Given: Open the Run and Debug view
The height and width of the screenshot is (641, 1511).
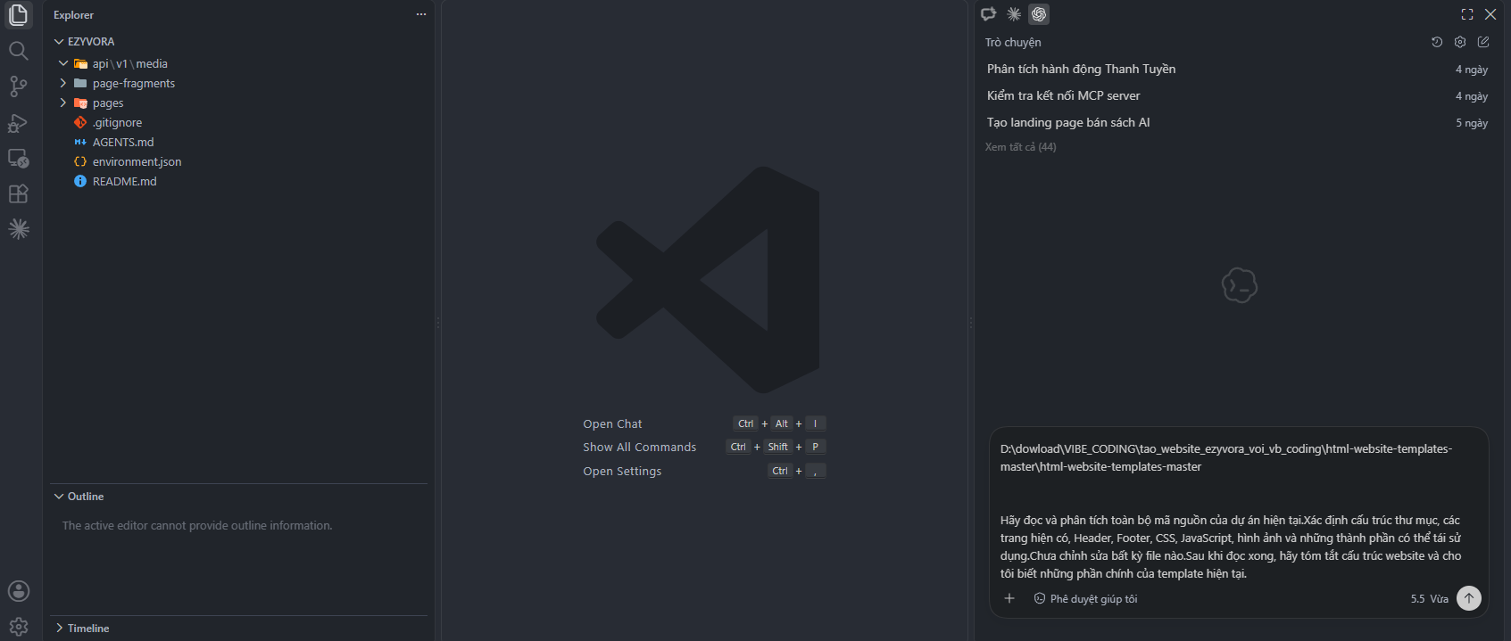Looking at the screenshot, I should [18, 122].
